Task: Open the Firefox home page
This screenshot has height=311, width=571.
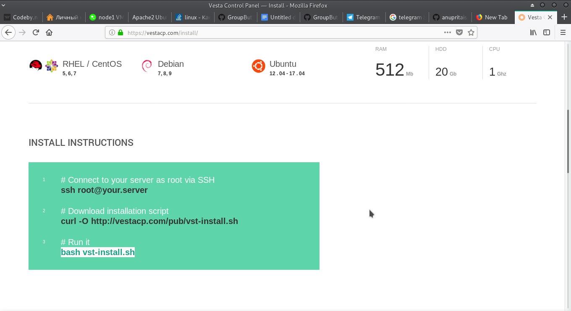Action: click(x=49, y=32)
